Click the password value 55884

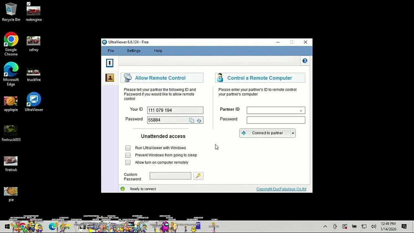[154, 120]
